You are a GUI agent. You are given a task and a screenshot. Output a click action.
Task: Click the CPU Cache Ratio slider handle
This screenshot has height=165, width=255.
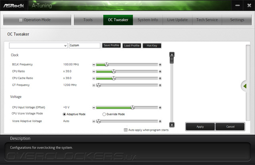(114, 78)
